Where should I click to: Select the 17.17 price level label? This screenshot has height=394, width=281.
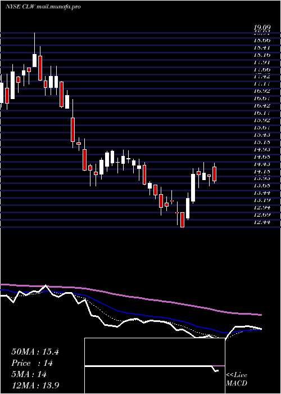262,83
